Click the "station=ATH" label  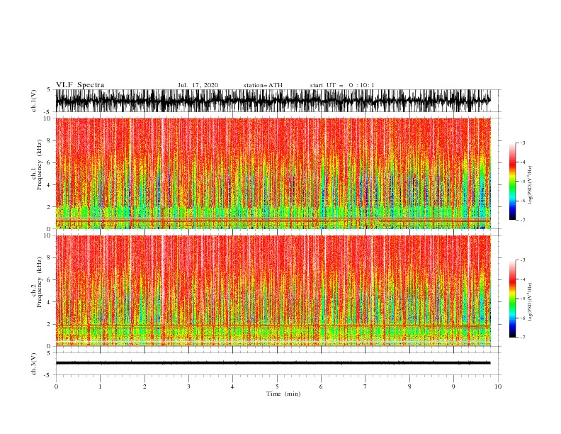[263, 85]
